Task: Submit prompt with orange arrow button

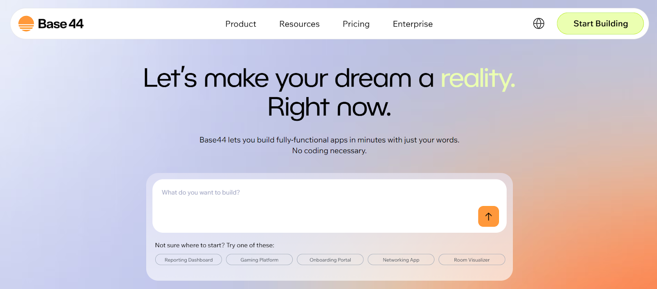Action: (x=488, y=216)
